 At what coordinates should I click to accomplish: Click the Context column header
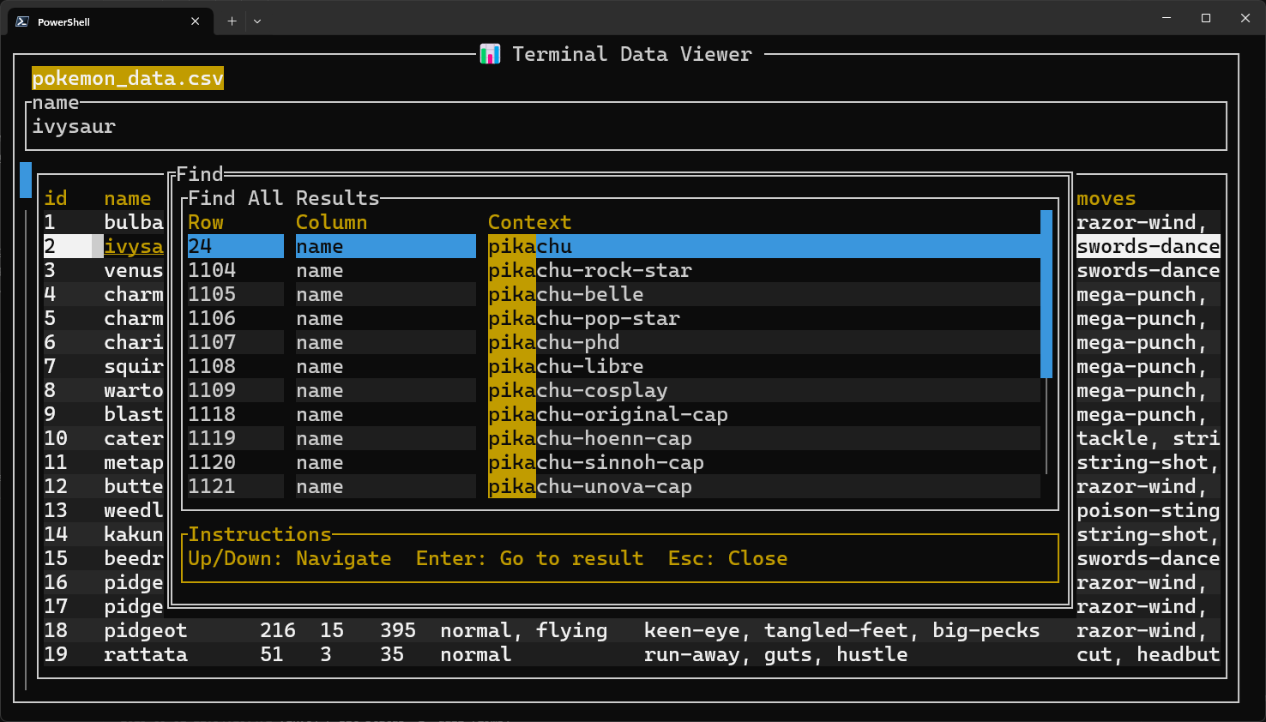point(529,222)
